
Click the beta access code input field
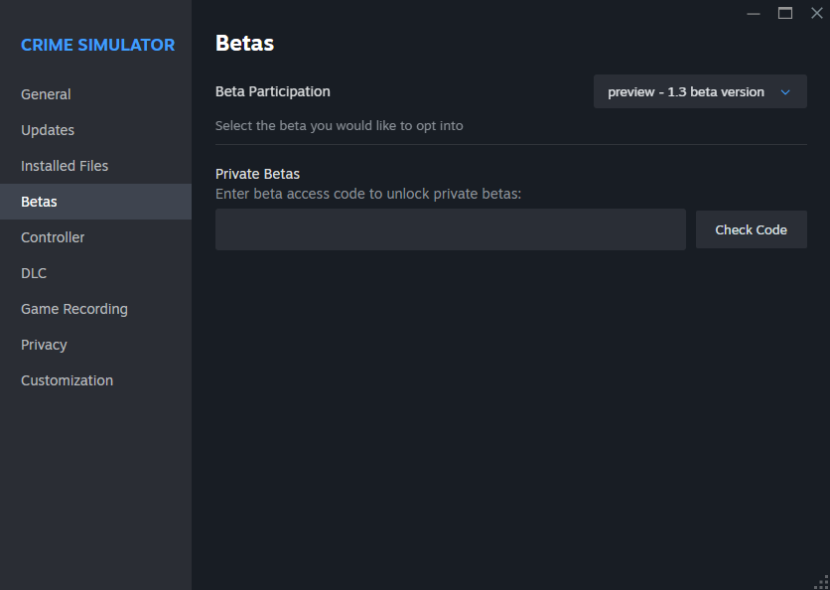tap(450, 229)
